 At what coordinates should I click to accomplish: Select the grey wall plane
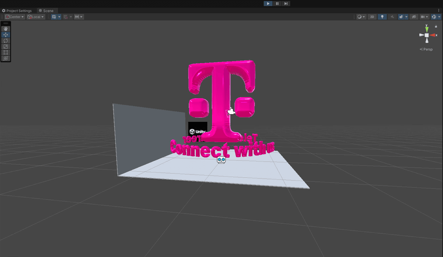(x=149, y=140)
